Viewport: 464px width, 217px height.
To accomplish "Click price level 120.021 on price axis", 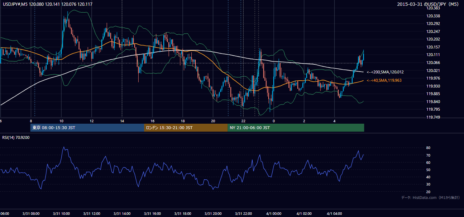I will pos(433,70).
